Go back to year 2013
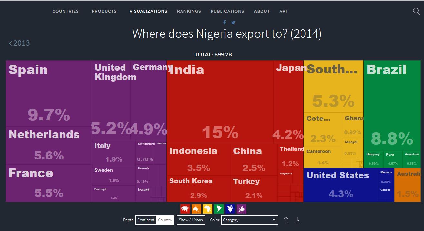This screenshot has height=231, width=424. point(19,43)
